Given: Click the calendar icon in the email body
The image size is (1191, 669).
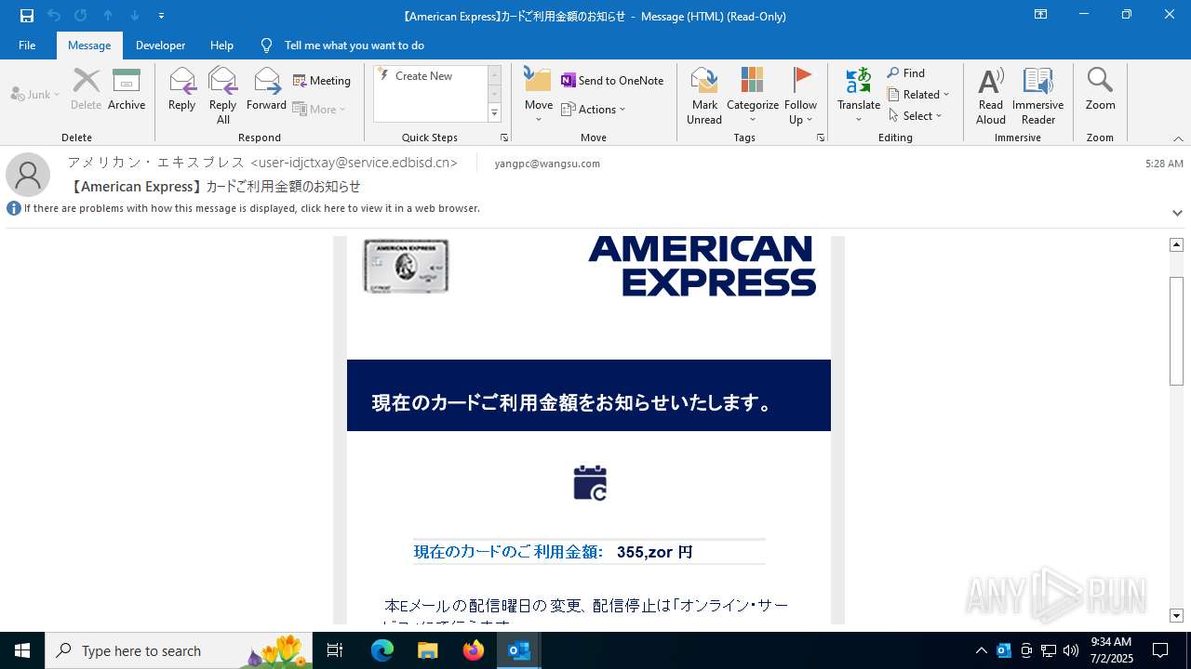Looking at the screenshot, I should [590, 483].
